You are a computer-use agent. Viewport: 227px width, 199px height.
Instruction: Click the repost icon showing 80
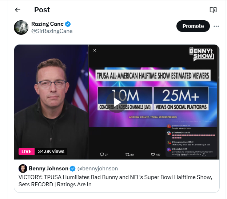point(127,155)
